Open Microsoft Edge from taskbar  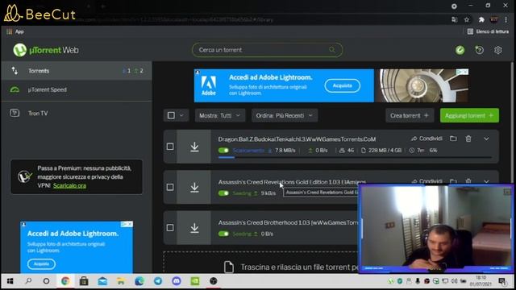(139, 281)
